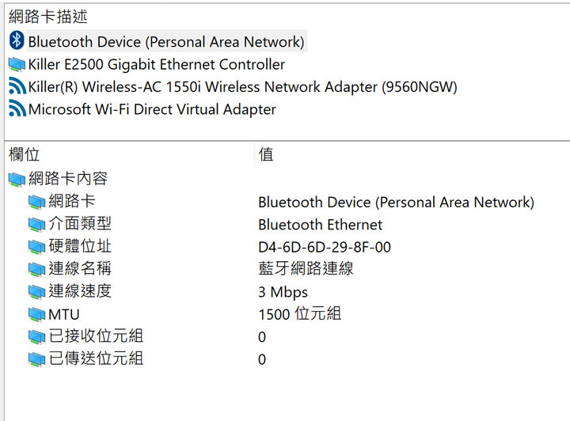Select Killer E2500 Gigabit Ethernet Controller
The image size is (570, 421).
pos(156,64)
